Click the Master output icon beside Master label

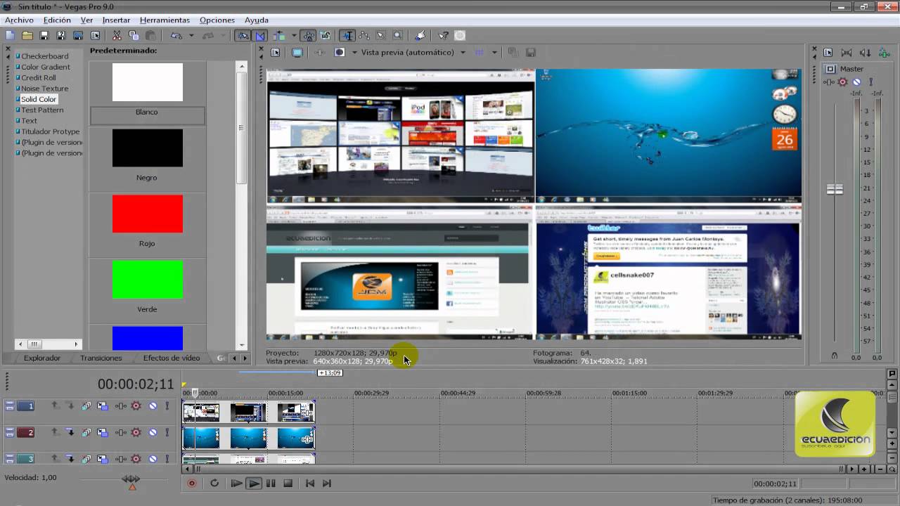click(830, 69)
